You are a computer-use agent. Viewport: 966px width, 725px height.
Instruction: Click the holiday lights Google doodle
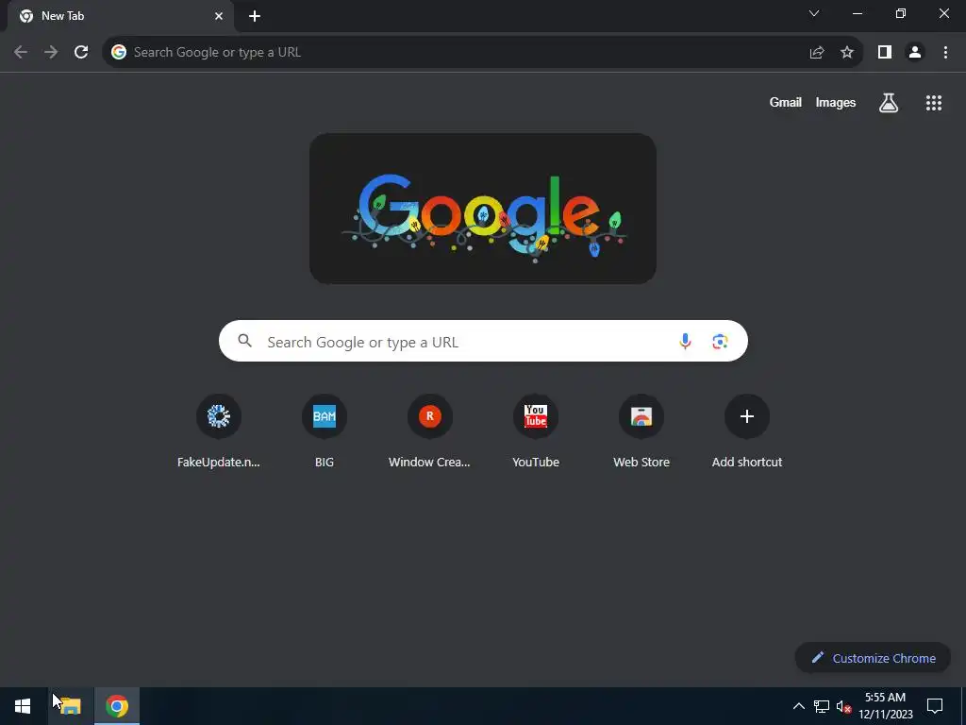(x=483, y=209)
